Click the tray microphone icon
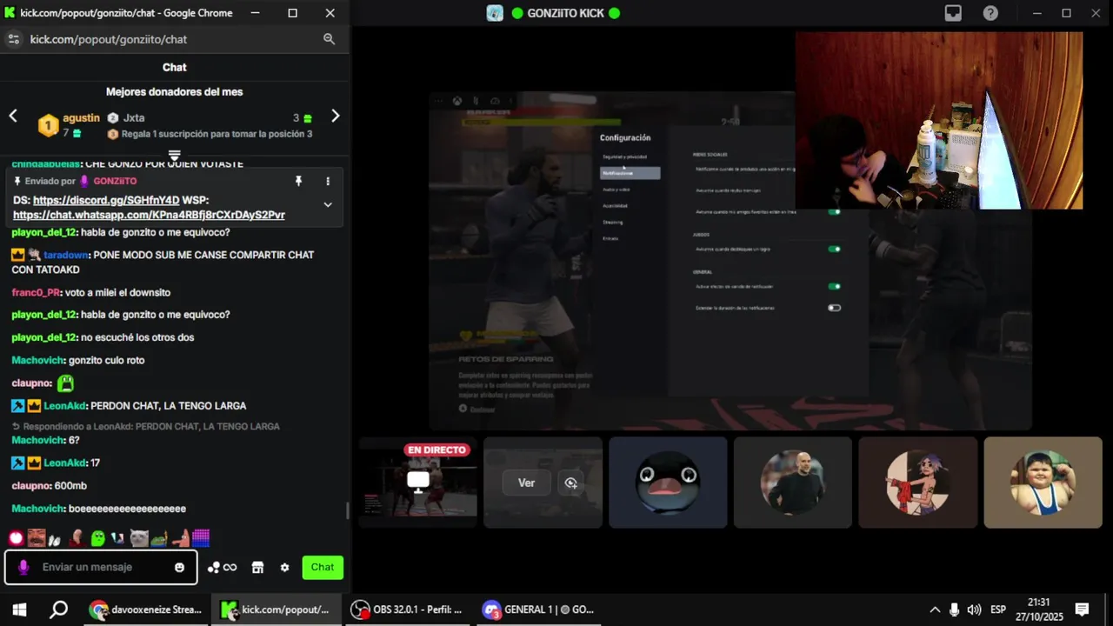Image resolution: width=1113 pixels, height=626 pixels. click(x=955, y=609)
